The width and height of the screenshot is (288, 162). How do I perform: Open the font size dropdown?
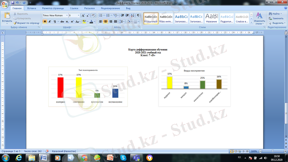point(78,15)
